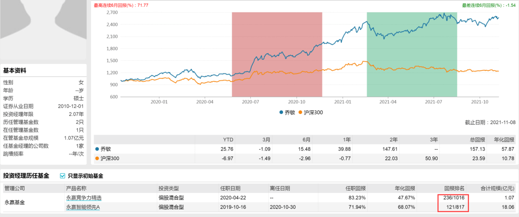
Task: Click the 合计规模(亿元) column header
Action: pyautogui.click(x=497, y=189)
